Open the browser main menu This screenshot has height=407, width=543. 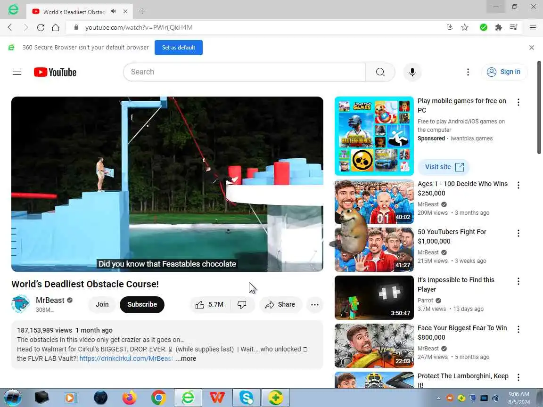point(533,27)
